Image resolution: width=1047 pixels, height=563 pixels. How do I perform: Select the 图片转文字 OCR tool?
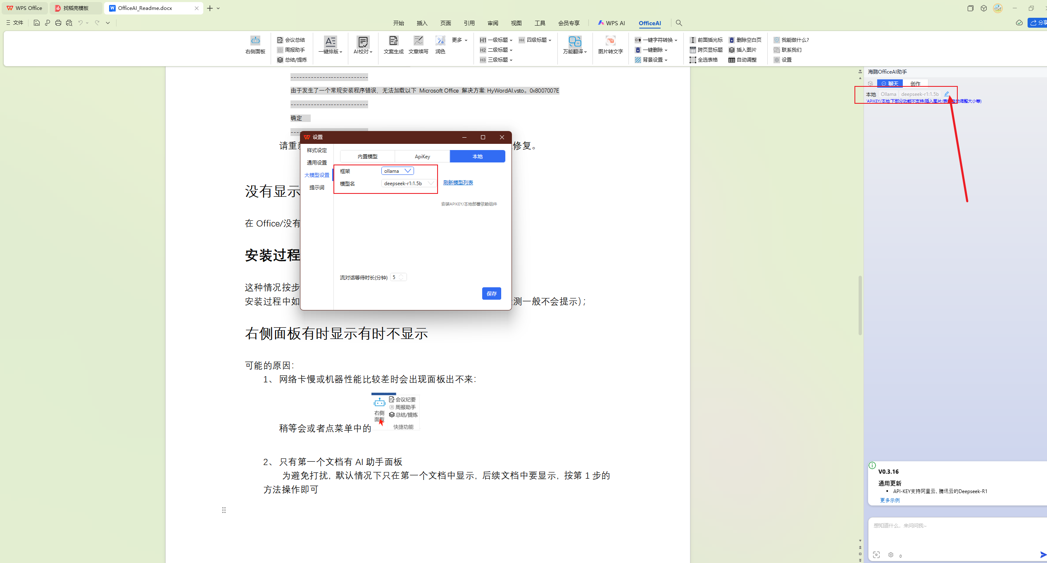610,46
